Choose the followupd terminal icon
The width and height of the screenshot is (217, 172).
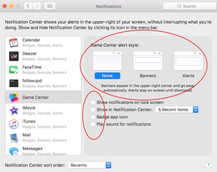pos(14,83)
